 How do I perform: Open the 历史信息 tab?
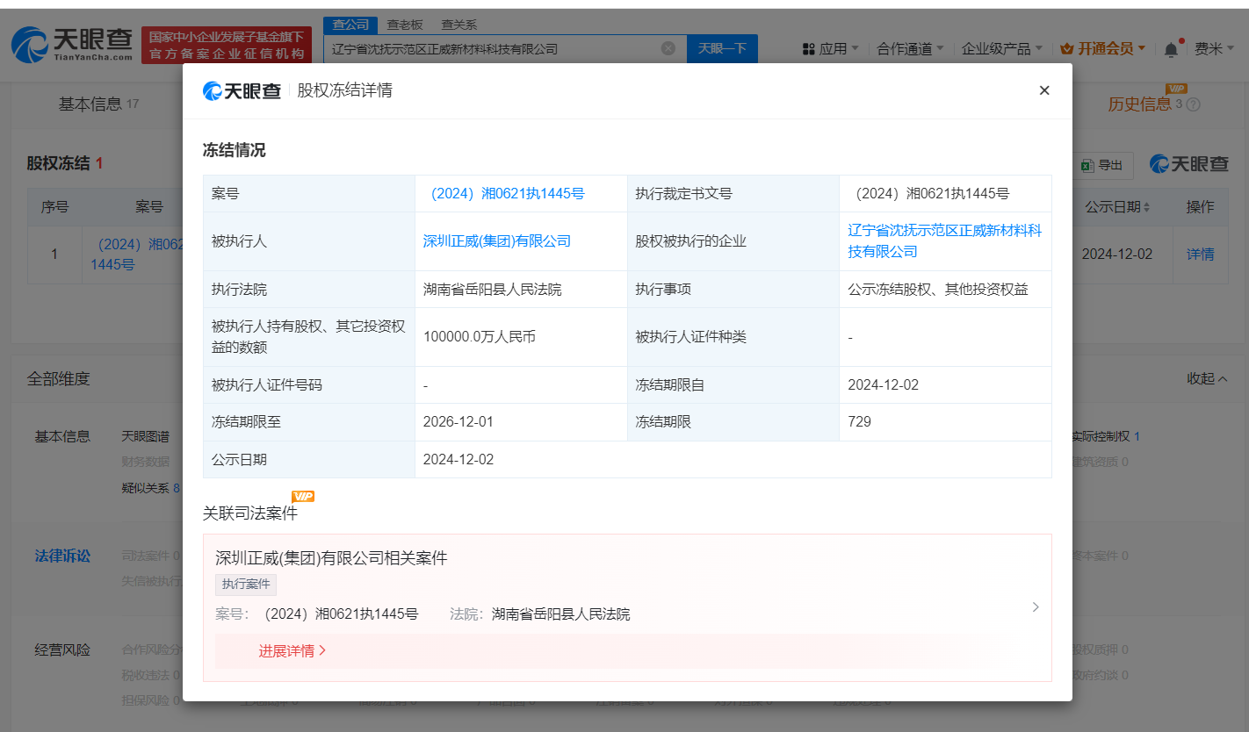point(1139,104)
